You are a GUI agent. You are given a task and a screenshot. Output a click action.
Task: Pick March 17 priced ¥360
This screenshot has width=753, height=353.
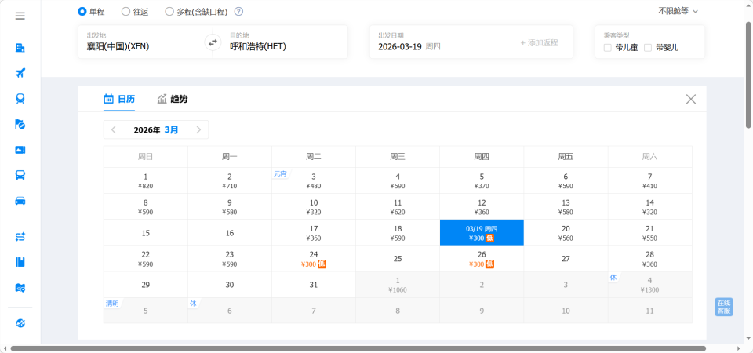coord(314,232)
